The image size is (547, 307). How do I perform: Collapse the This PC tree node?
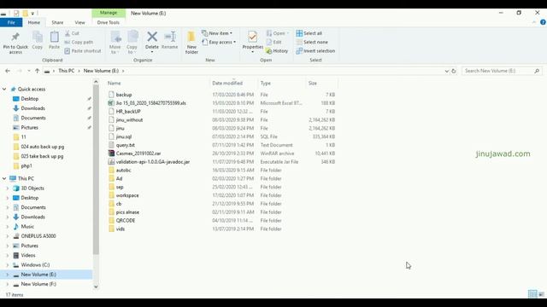[4, 178]
